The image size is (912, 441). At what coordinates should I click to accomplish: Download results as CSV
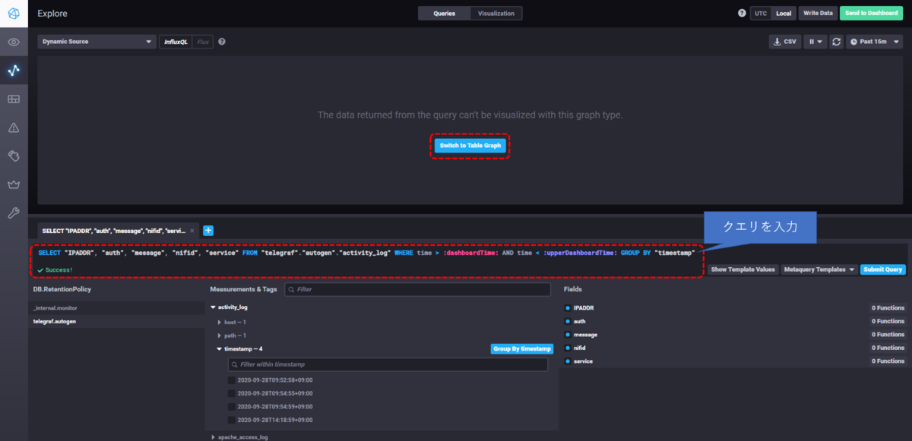(x=784, y=42)
